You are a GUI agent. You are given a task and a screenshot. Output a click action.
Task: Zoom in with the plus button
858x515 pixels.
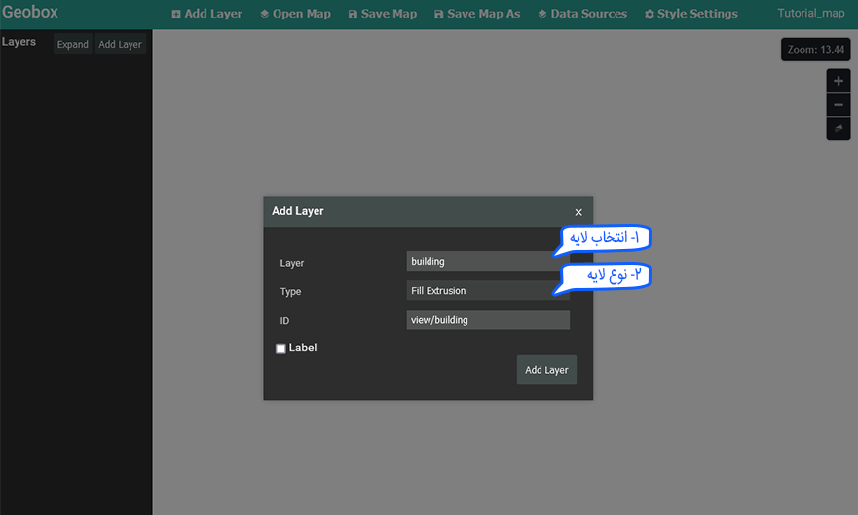tap(839, 81)
